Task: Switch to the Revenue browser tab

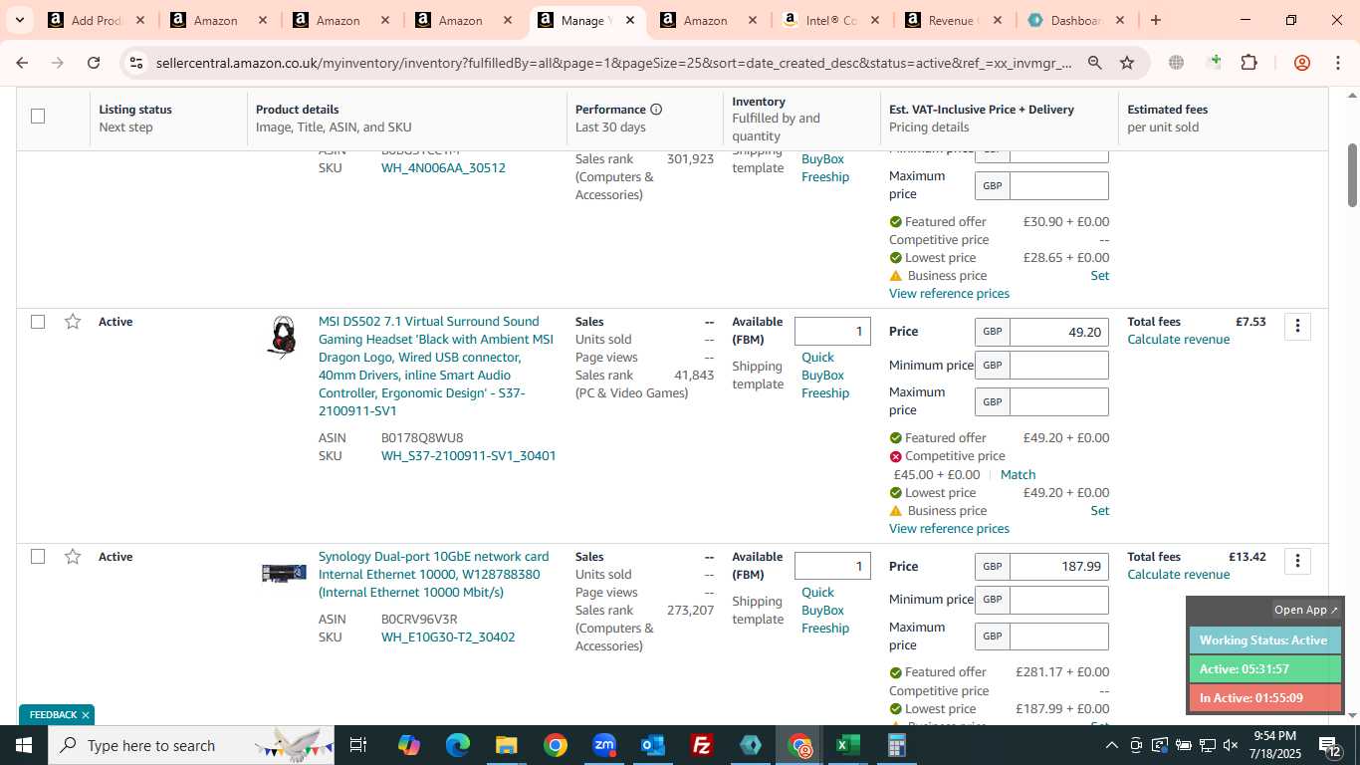Action: pos(953,20)
